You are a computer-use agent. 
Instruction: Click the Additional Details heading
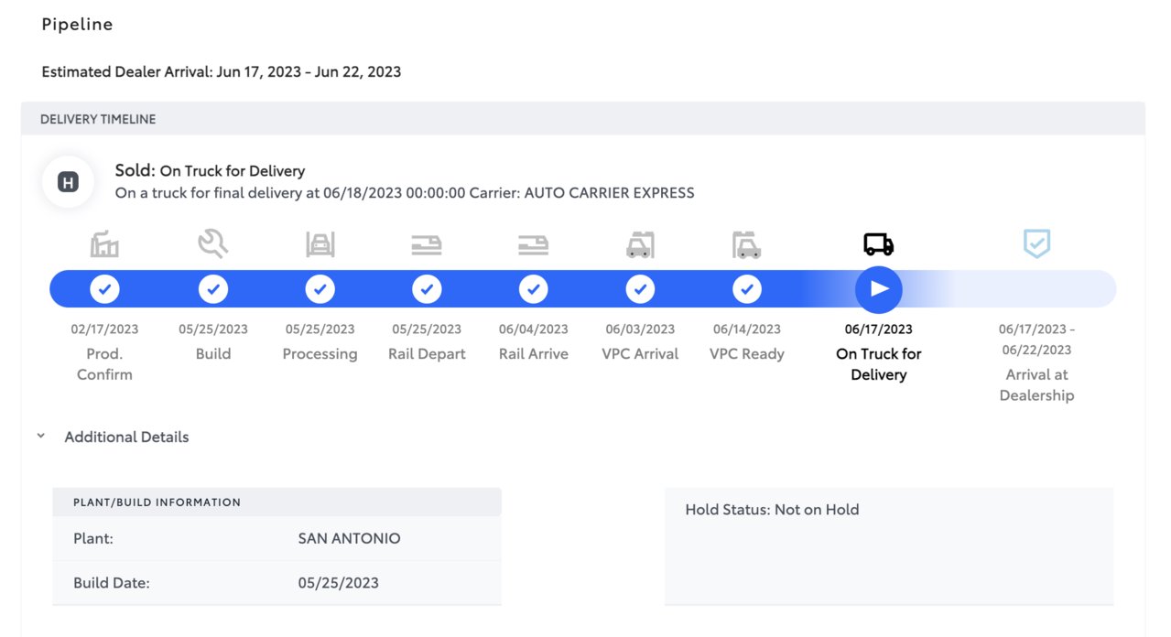point(126,437)
